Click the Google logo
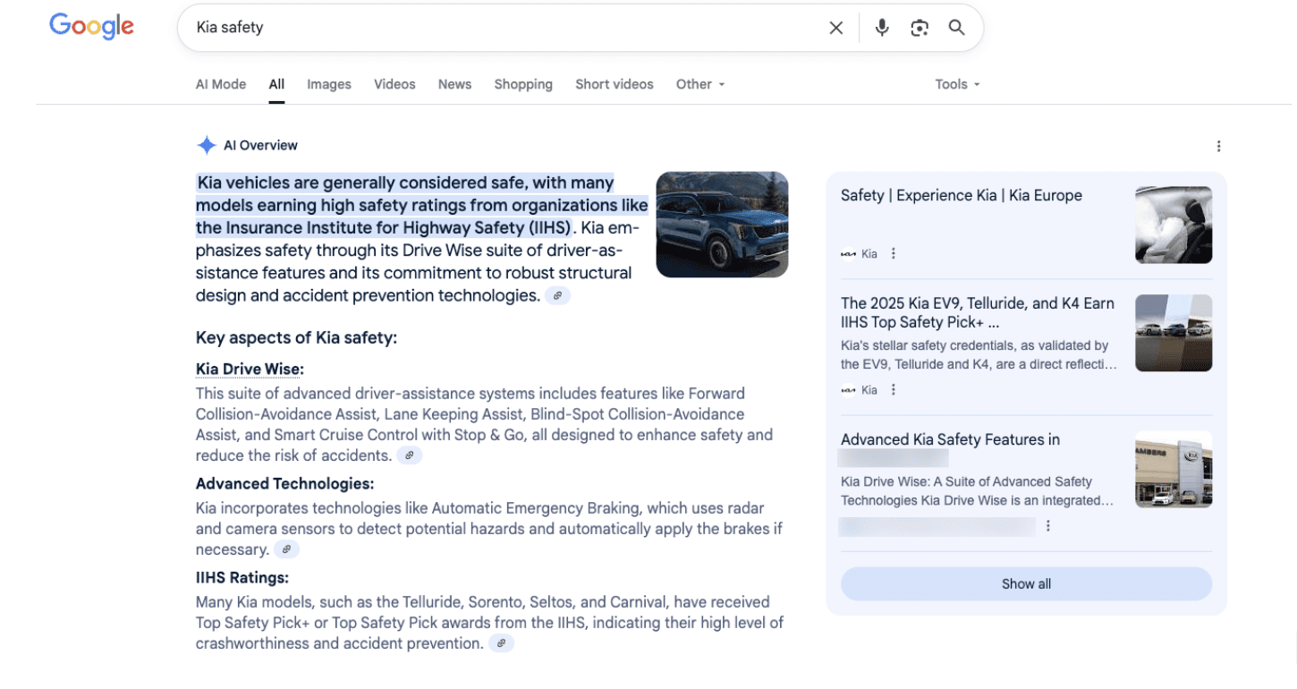The width and height of the screenshot is (1297, 689). [x=91, y=26]
